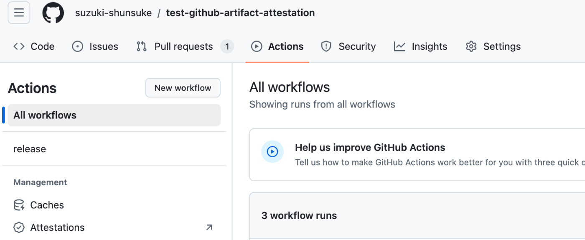Open the suzuki-shunsuke owner link
The image size is (585, 240).
pos(113,13)
